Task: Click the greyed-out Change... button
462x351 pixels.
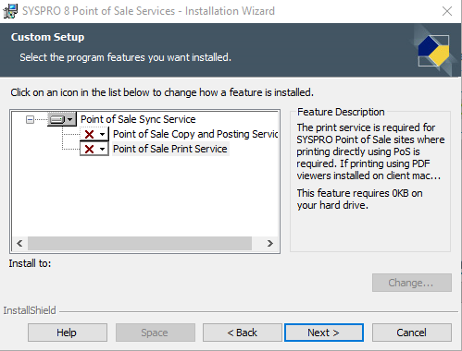Action: tap(412, 283)
